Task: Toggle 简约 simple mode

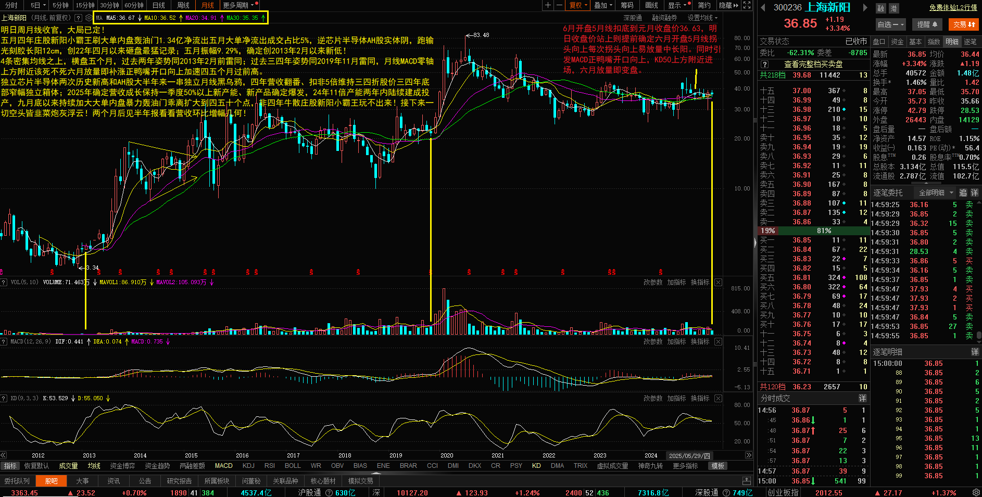Action: 704,5
